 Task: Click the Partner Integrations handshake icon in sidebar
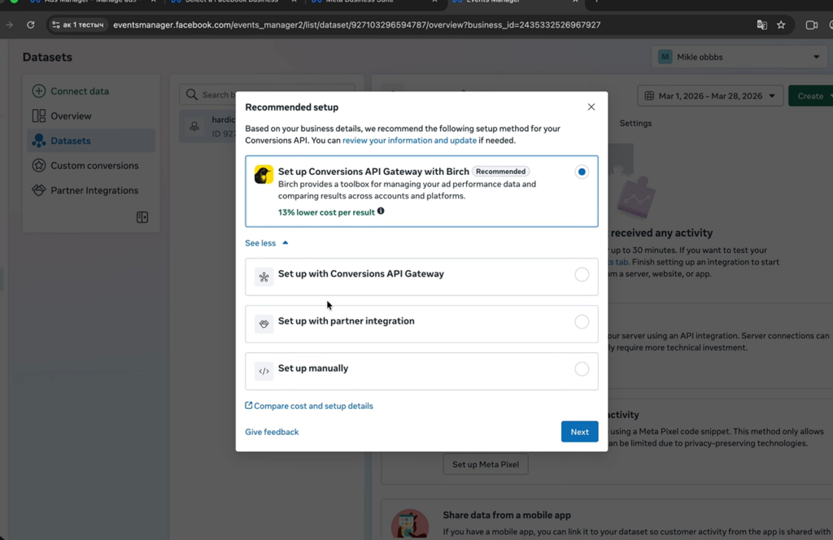39,190
